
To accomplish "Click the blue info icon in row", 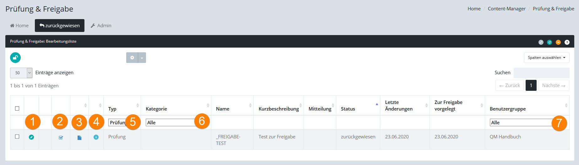I will click(96, 137).
